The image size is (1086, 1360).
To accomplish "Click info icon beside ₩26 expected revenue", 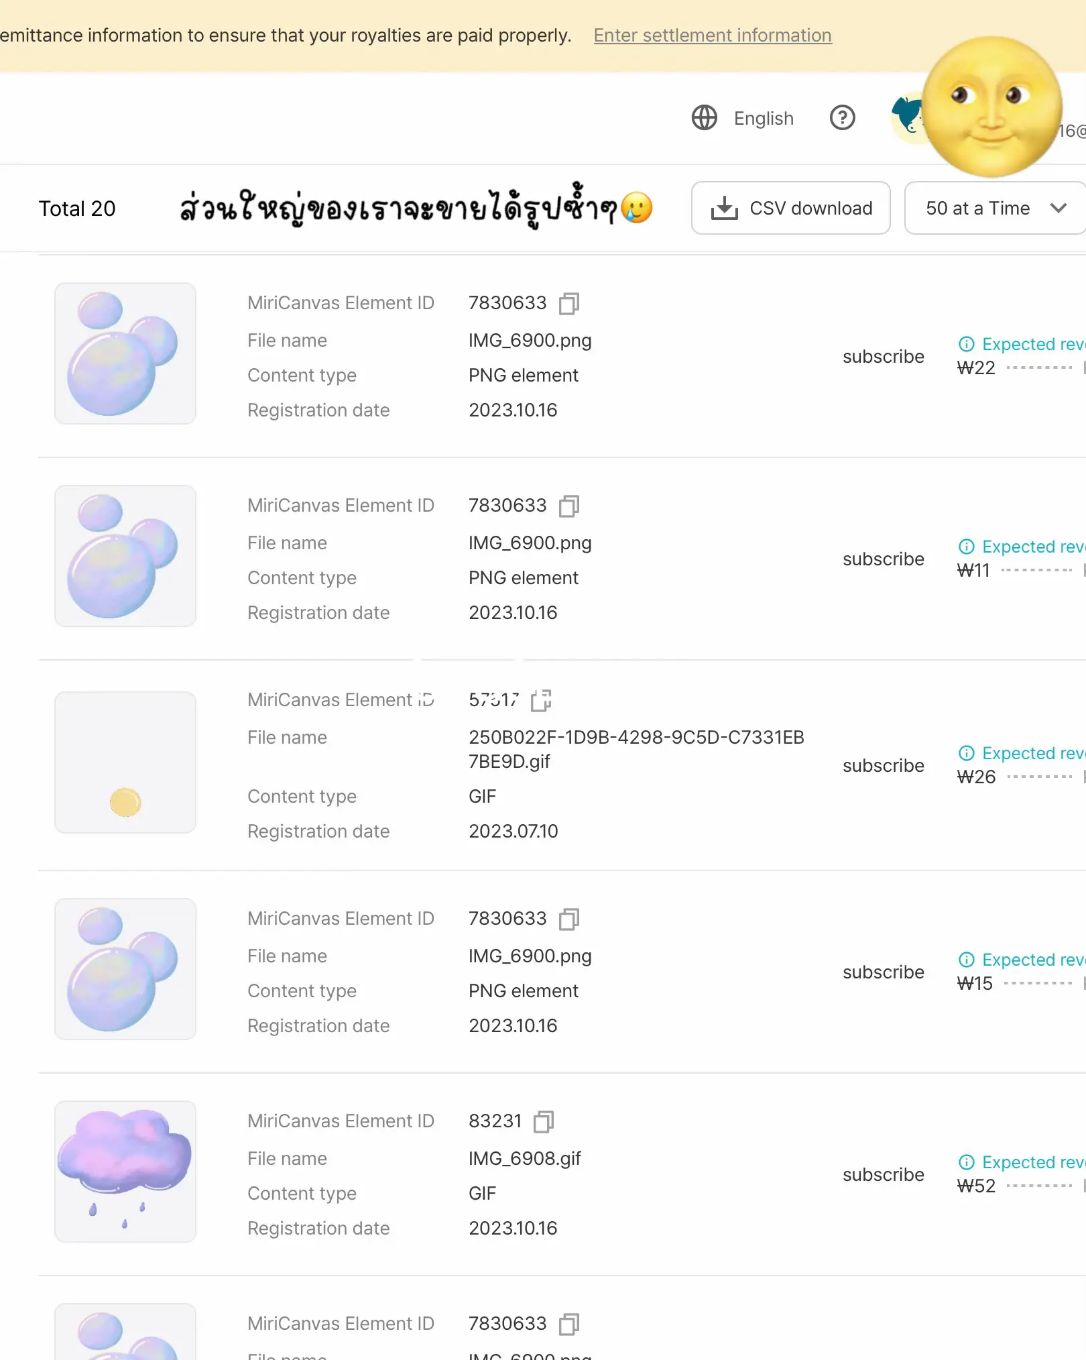I will pos(967,753).
